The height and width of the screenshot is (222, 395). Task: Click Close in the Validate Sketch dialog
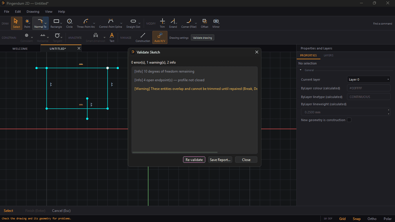(246, 160)
